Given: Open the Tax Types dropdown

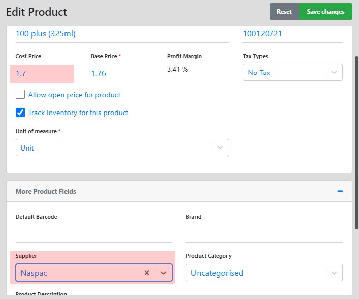Looking at the screenshot, I should pyautogui.click(x=292, y=72).
